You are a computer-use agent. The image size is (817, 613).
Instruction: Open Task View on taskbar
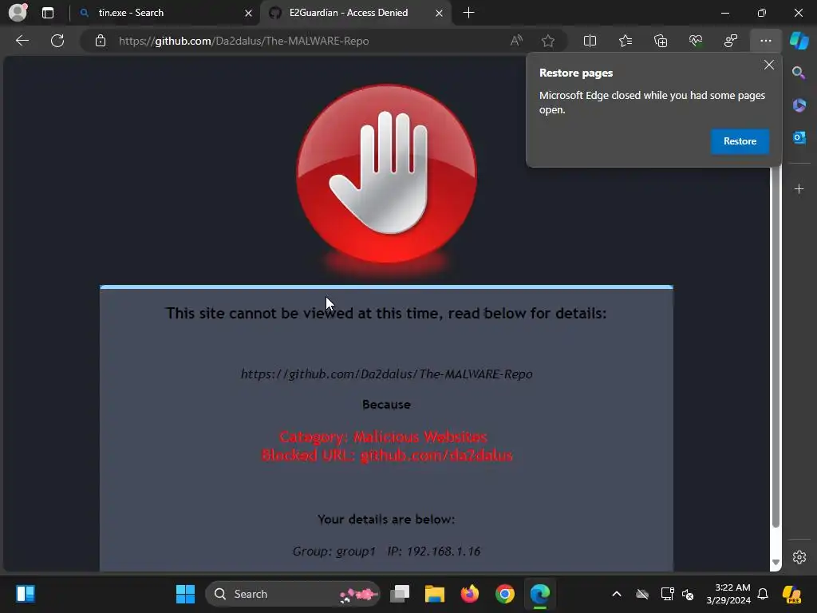click(400, 594)
